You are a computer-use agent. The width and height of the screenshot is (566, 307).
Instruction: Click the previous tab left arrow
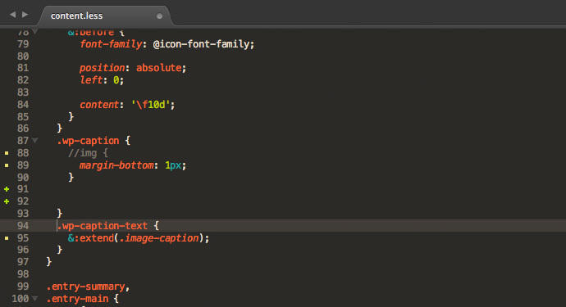pyautogui.click(x=13, y=15)
